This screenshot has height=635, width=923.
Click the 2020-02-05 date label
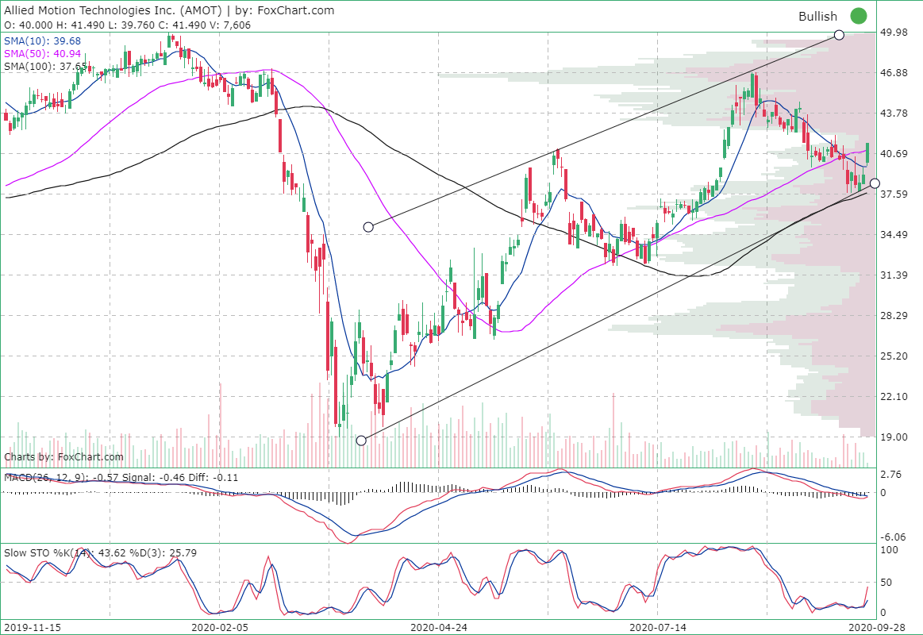coord(220,627)
